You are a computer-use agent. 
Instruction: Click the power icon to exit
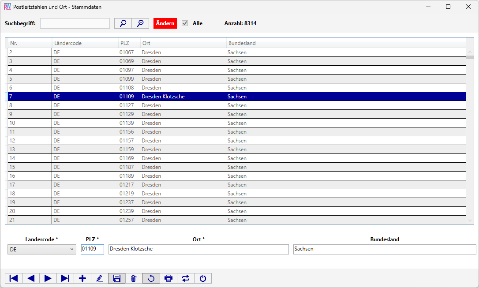[x=203, y=278]
